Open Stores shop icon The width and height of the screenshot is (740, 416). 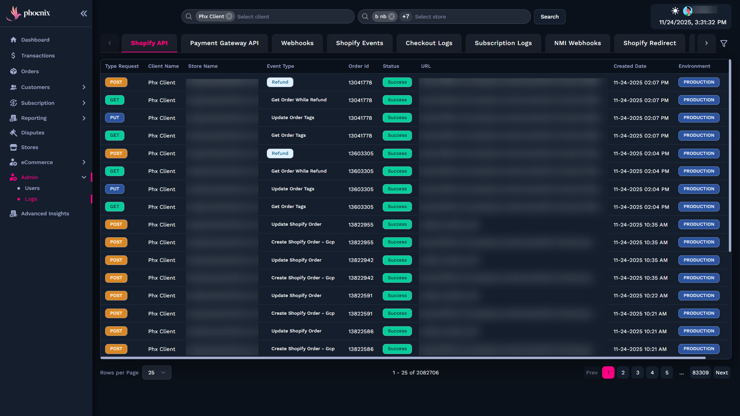[13, 147]
